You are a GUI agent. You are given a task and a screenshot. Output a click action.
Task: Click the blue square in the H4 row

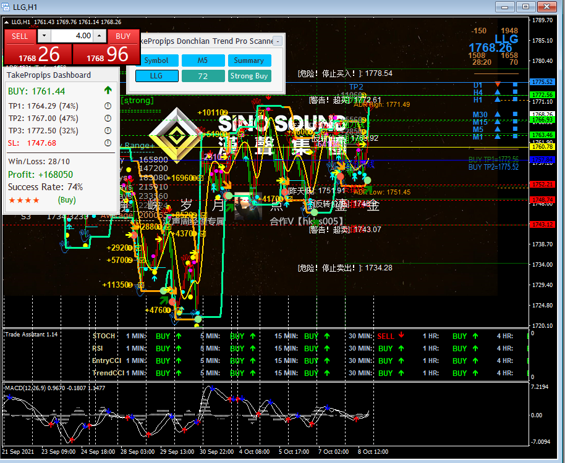coord(516,92)
